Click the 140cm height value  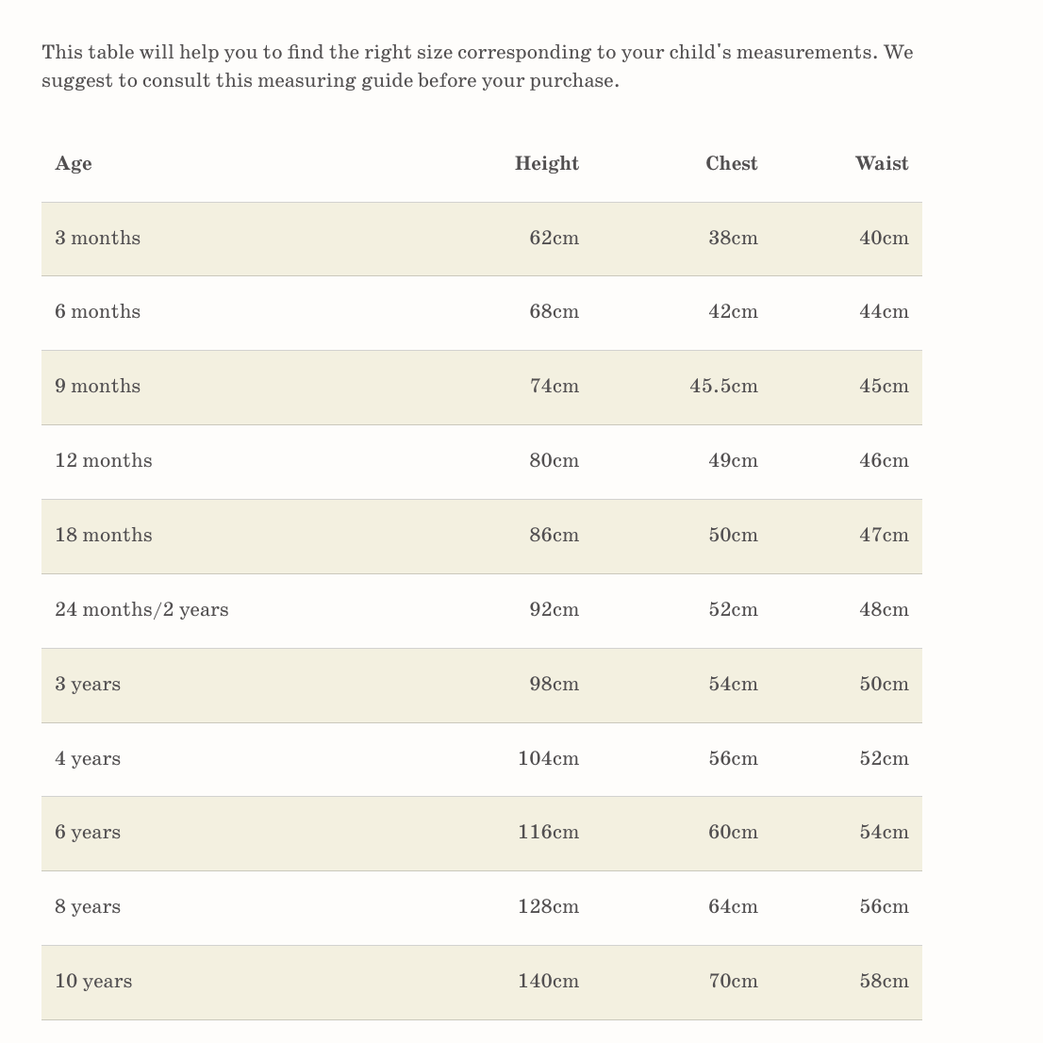point(548,982)
